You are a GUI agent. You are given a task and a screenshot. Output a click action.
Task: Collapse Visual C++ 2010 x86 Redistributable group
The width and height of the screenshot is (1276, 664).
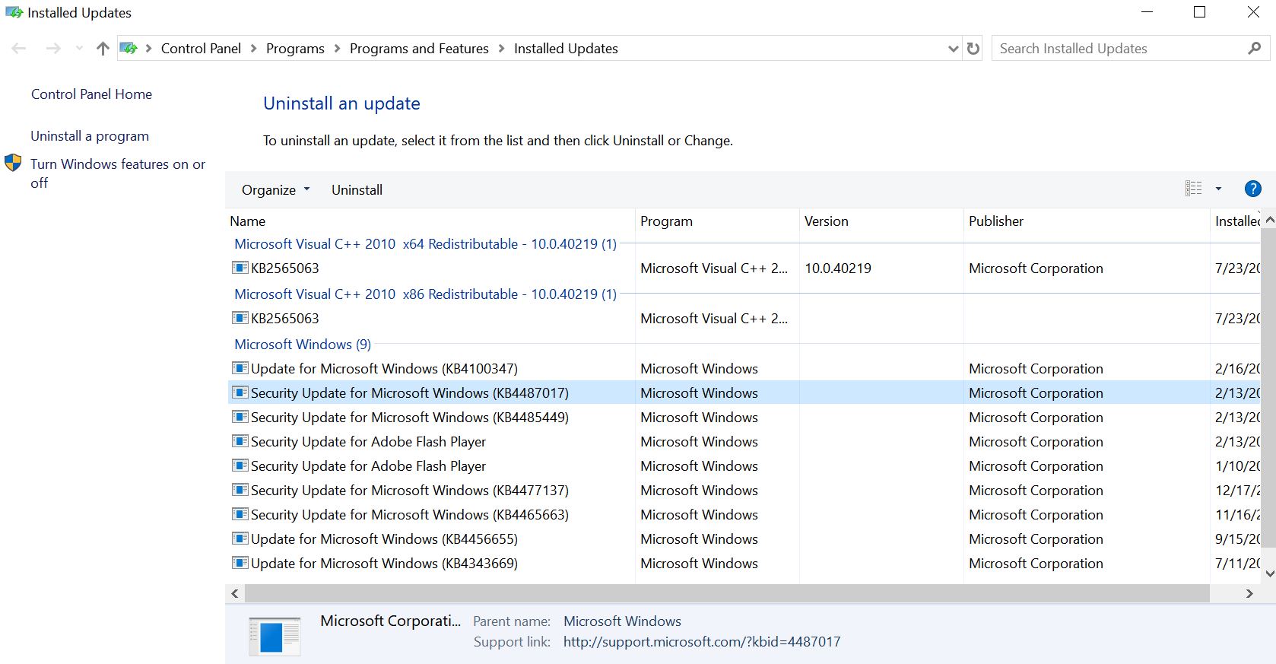(425, 294)
